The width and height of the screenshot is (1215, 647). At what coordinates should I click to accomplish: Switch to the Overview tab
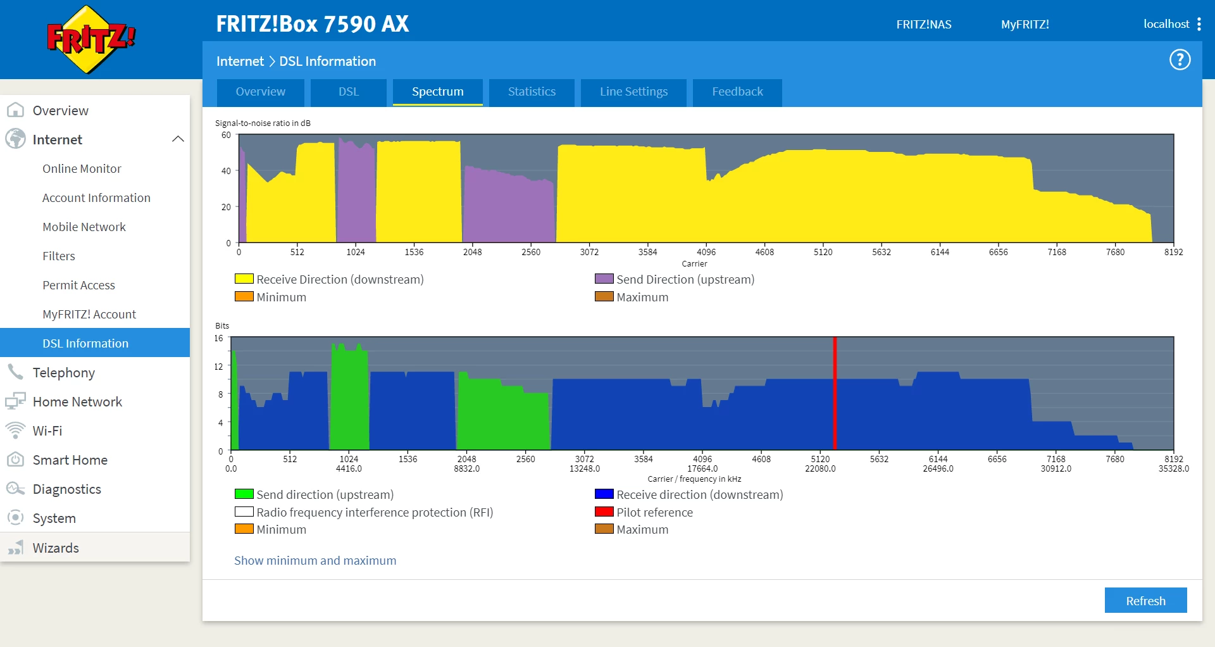point(260,92)
